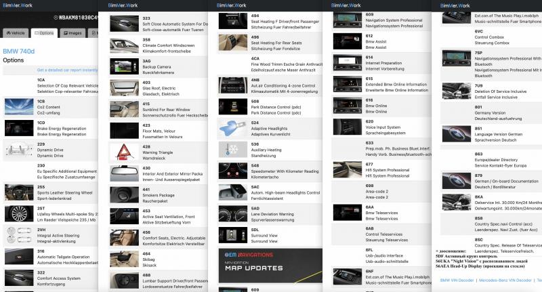
Task: Click the 464 Skibag thumbnail
Action: tap(125, 259)
